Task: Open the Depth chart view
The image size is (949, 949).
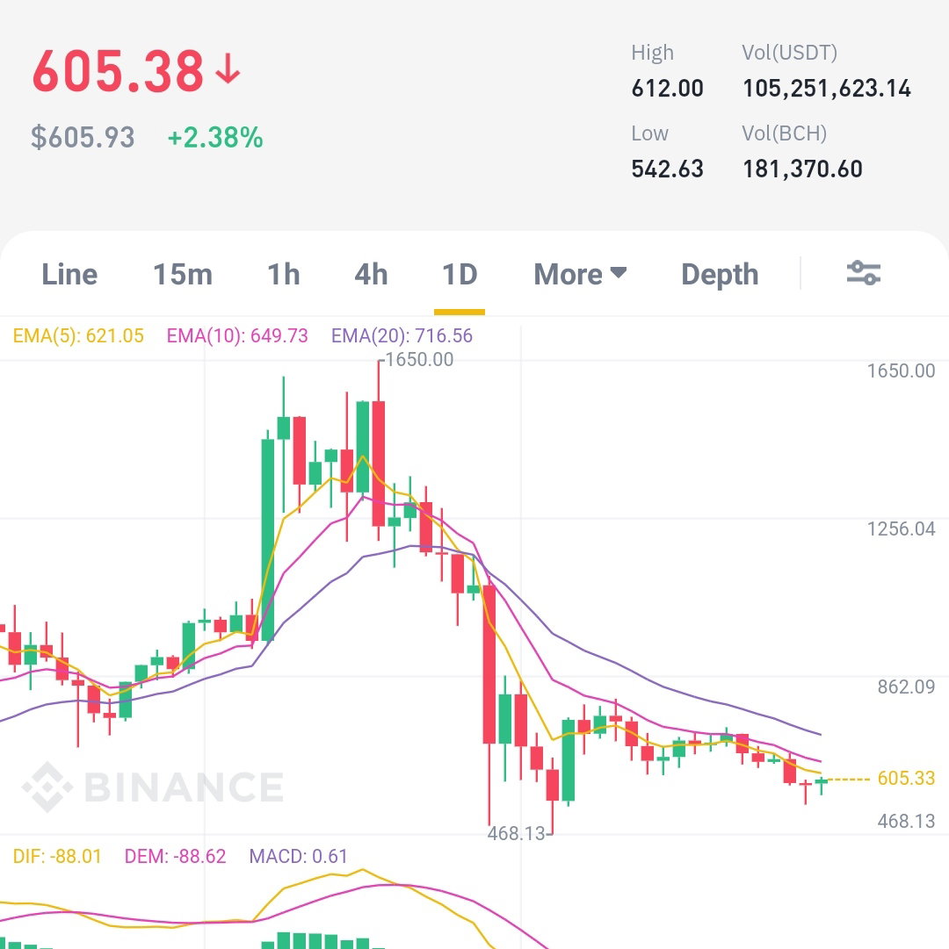Action: [720, 274]
